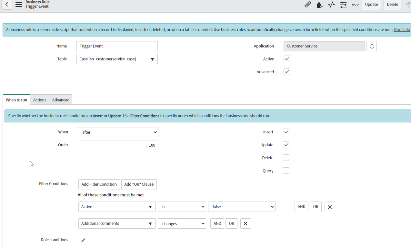Go back using the left chevron
Image resolution: width=411 pixels, height=250 pixels.
[x=7, y=5]
